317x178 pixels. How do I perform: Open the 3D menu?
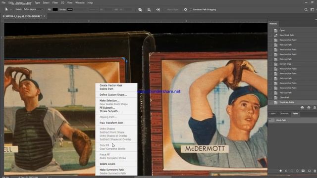[x=63, y=3]
